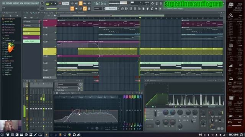This screenshot has height=137, width=245.
Task: Open the system volume icon in taskbar
Action: coord(200,135)
